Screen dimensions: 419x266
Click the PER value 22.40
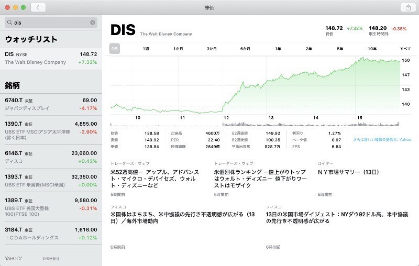(214, 140)
